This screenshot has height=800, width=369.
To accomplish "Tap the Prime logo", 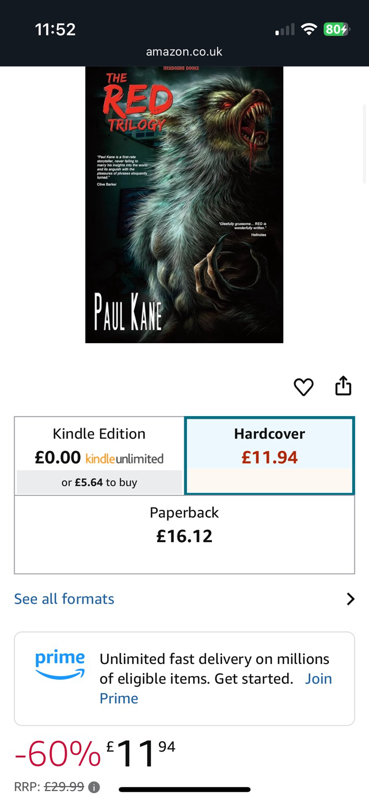I will point(60,665).
